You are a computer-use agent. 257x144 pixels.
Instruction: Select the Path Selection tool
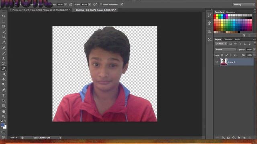4,100
